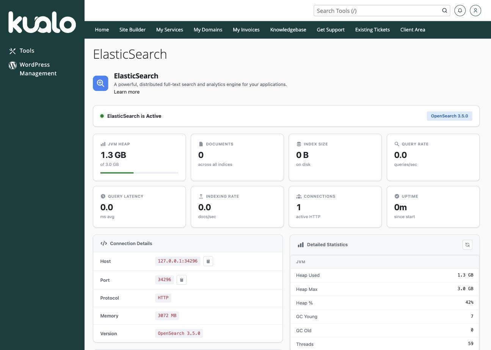
Task: Click the Documents file icon
Action: [201, 144]
